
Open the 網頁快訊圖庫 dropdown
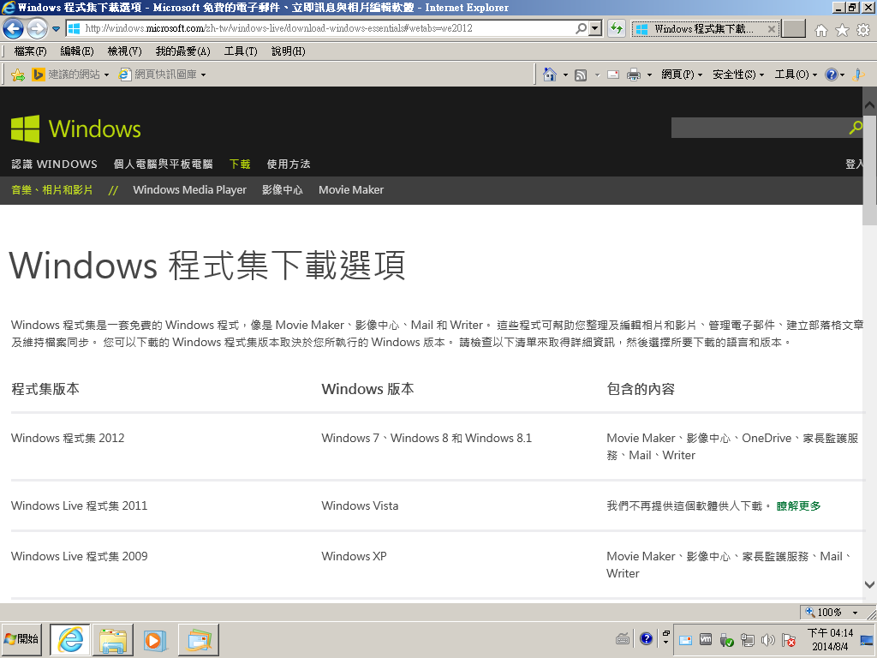click(x=163, y=75)
